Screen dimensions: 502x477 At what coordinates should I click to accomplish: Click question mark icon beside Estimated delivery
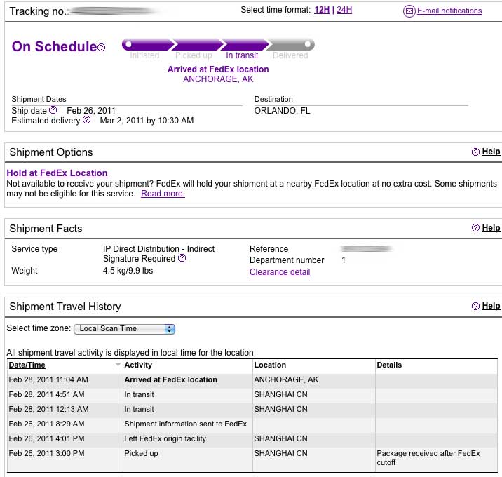click(86, 120)
